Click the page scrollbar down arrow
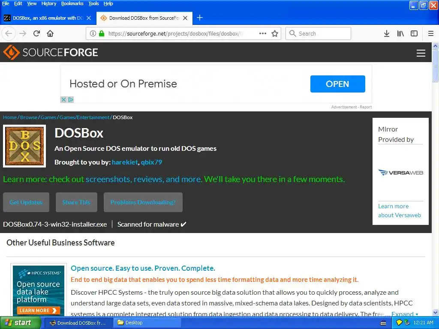The image size is (439, 329). click(436, 312)
